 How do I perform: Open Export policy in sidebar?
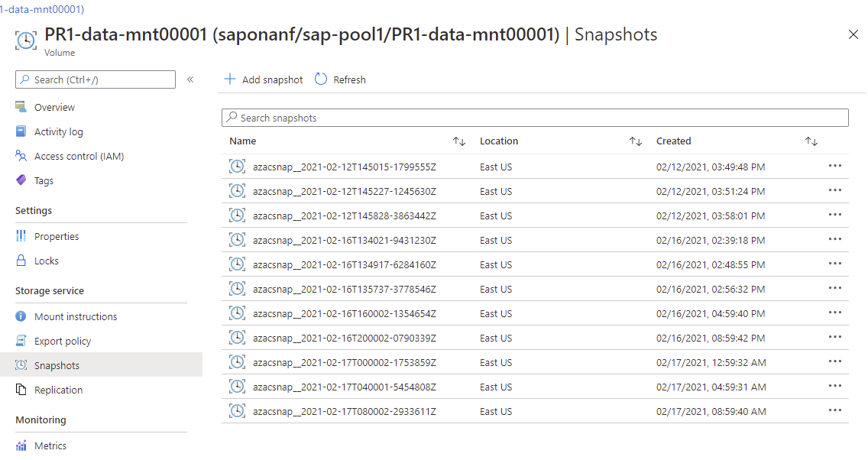[62, 341]
